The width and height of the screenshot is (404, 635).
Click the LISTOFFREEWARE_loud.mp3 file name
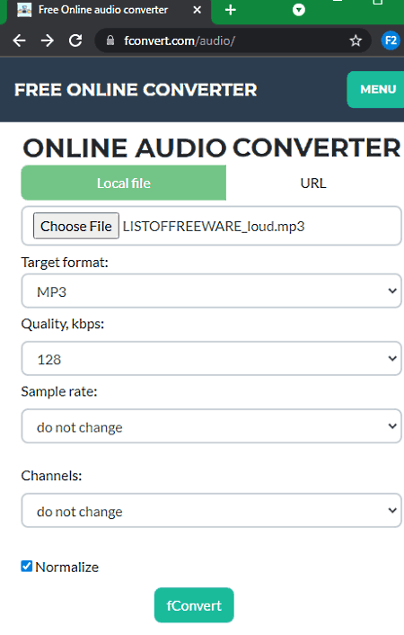214,227
